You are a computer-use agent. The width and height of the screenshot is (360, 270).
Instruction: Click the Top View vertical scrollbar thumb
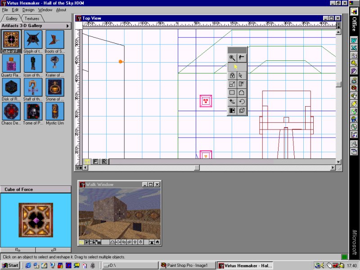[338, 85]
